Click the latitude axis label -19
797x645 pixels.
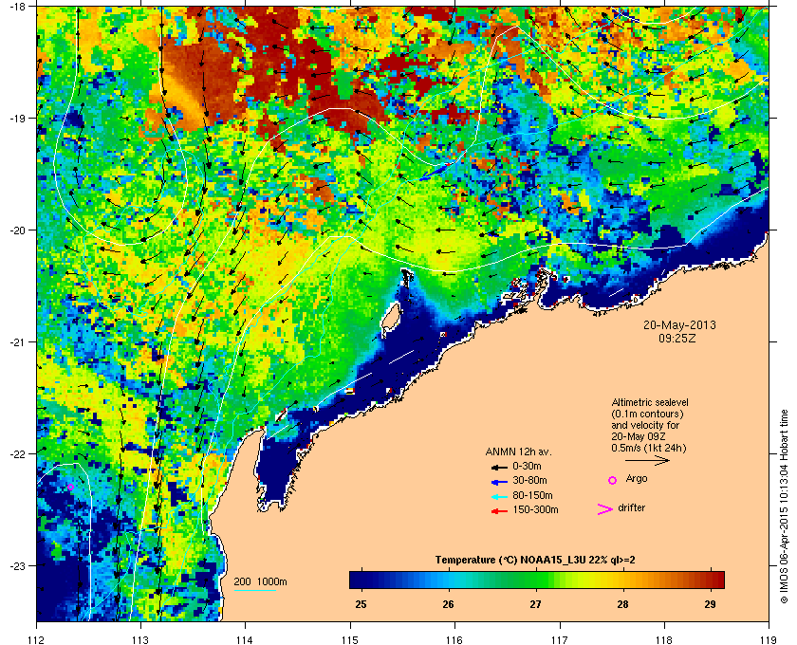(x=18, y=118)
